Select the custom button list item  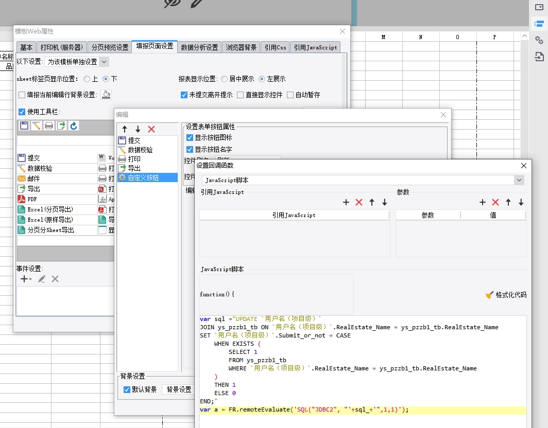tap(143, 177)
